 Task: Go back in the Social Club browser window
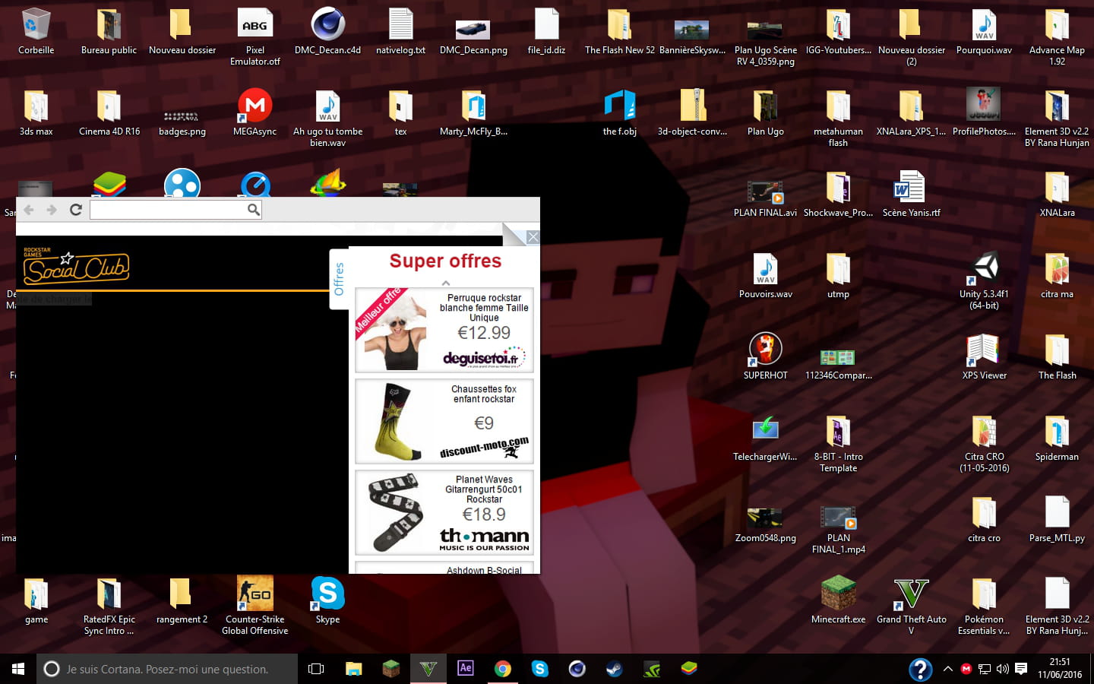point(29,210)
